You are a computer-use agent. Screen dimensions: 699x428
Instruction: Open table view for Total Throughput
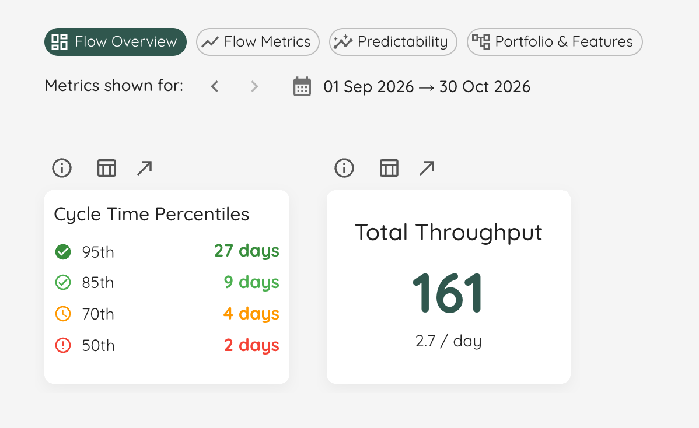pyautogui.click(x=389, y=168)
